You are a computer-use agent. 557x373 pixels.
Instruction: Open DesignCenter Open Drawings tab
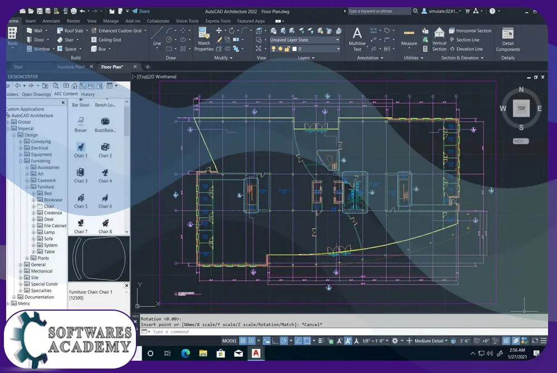[36, 95]
